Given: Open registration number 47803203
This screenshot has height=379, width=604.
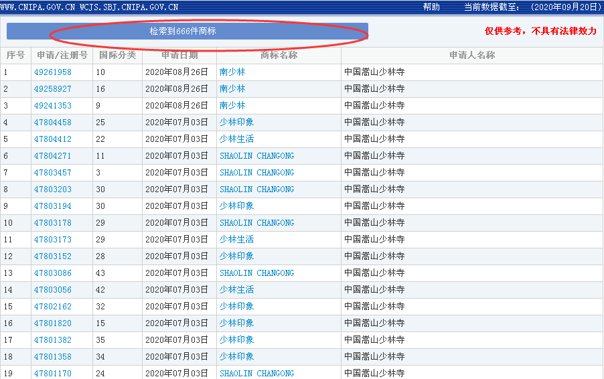Looking at the screenshot, I should 53,189.
